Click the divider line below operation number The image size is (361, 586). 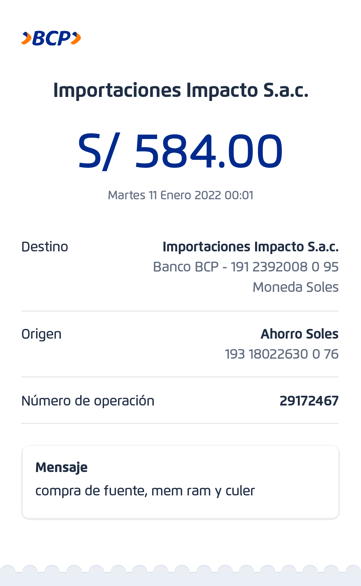pyautogui.click(x=180, y=423)
